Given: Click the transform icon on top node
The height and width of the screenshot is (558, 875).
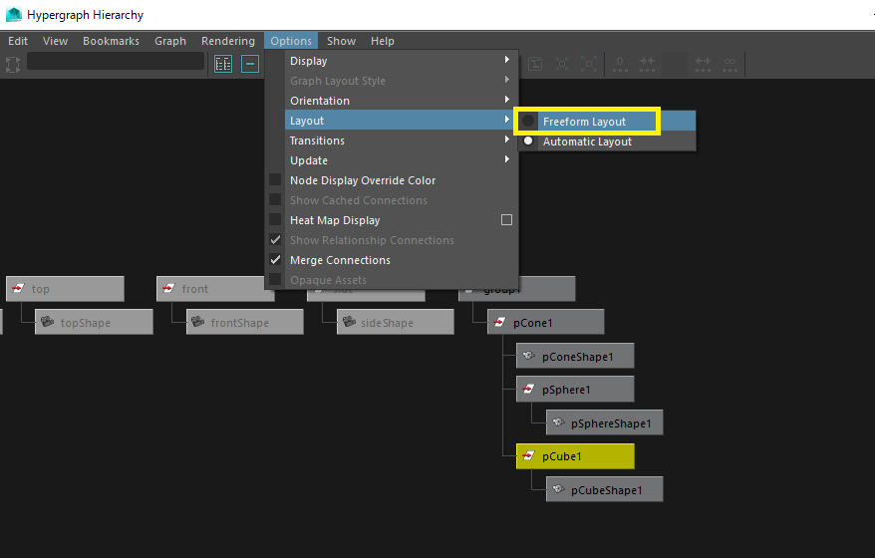Looking at the screenshot, I should (x=18, y=289).
